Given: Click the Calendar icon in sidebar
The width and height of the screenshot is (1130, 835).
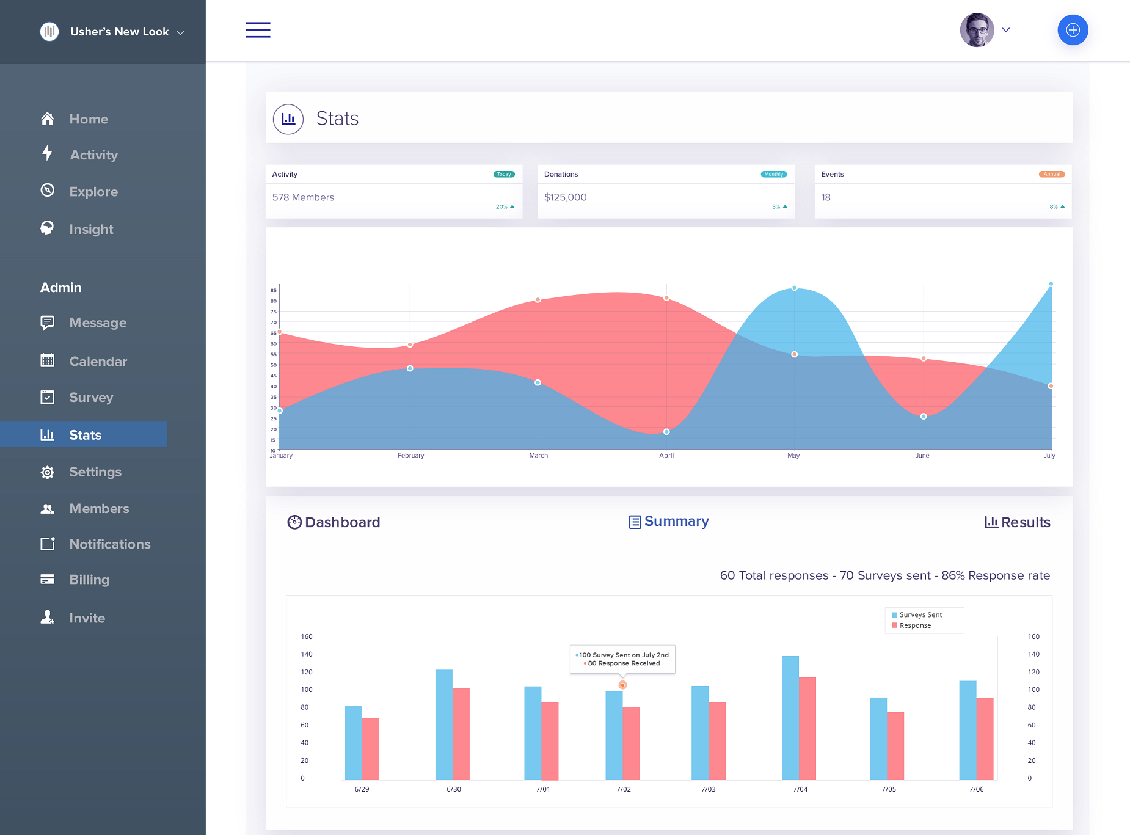Looking at the screenshot, I should pyautogui.click(x=48, y=360).
